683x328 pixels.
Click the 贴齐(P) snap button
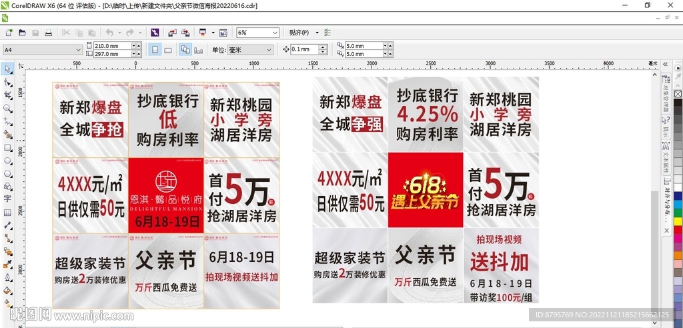tap(299, 33)
